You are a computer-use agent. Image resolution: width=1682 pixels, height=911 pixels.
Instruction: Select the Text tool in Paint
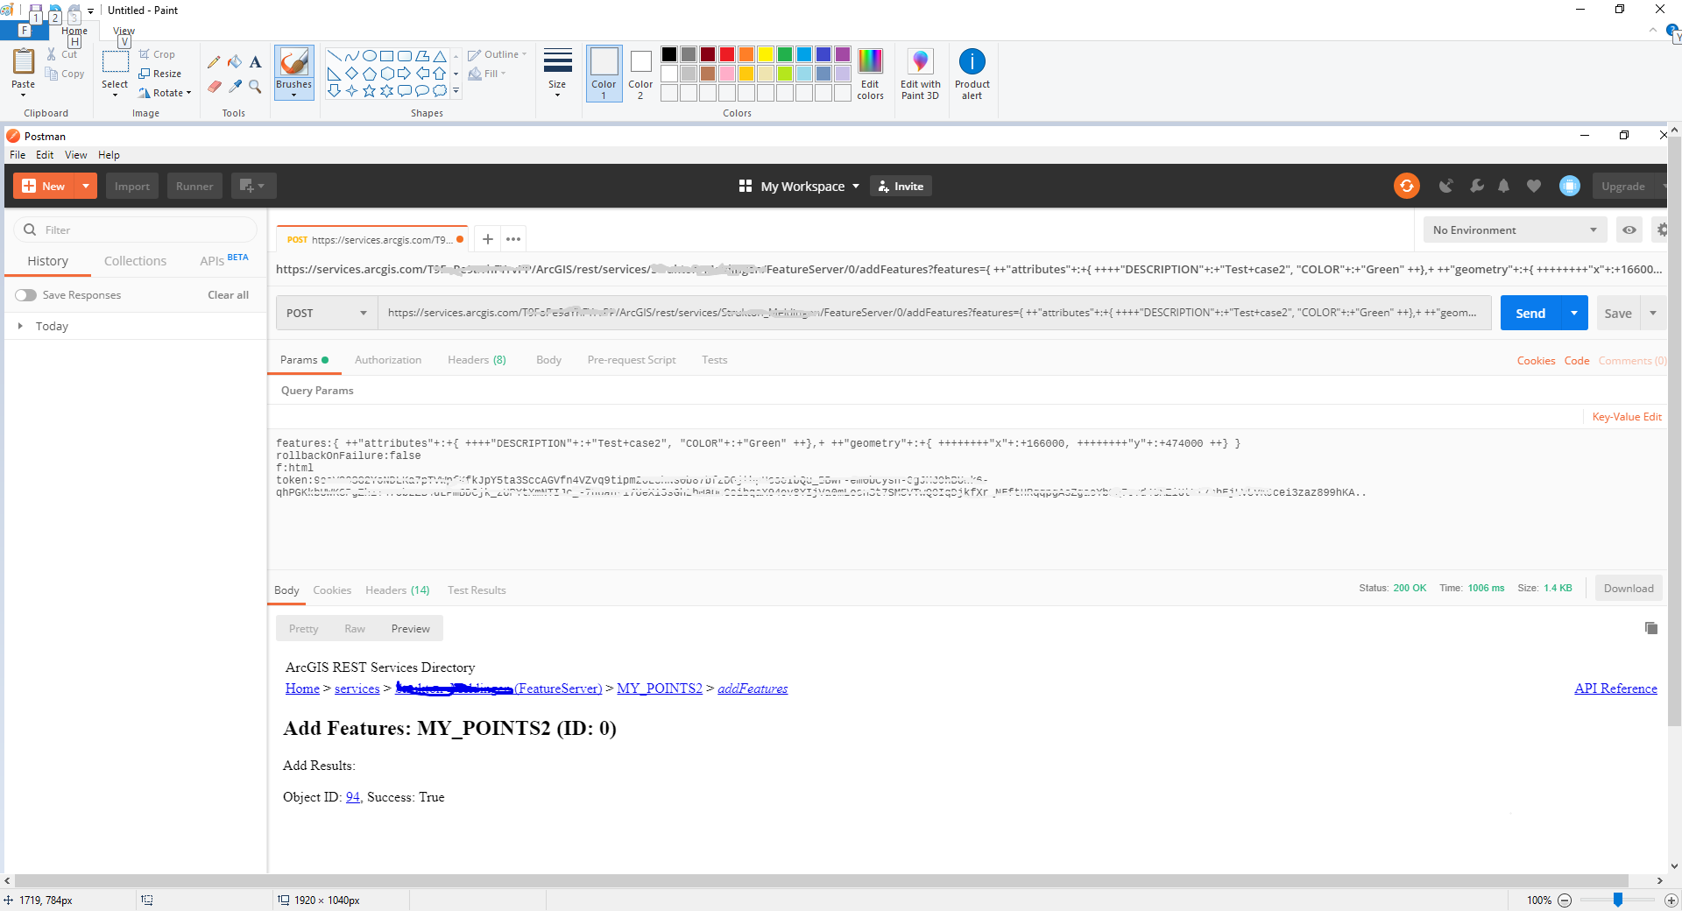(255, 62)
